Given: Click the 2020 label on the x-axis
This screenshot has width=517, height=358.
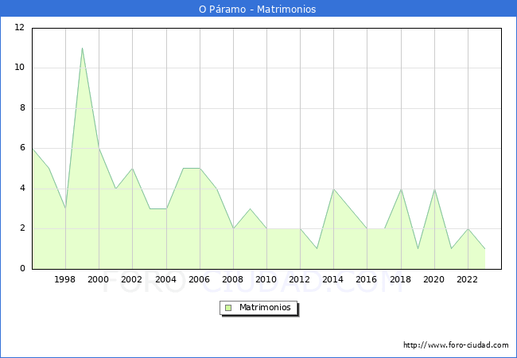Looking at the screenshot, I should click(433, 279).
